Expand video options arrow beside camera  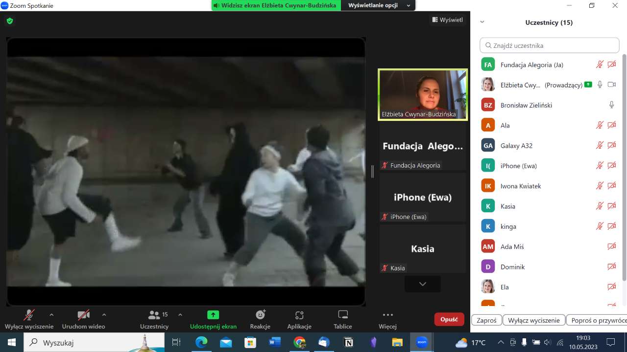coord(104,315)
